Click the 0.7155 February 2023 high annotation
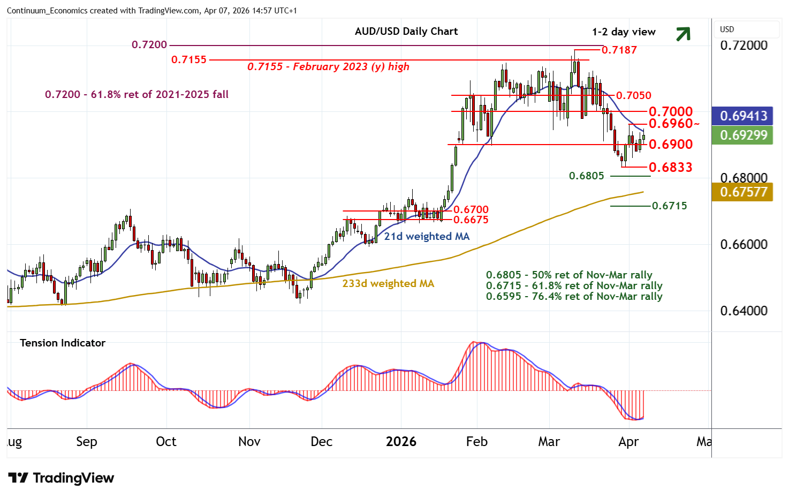The height and width of the screenshot is (498, 789). (328, 66)
